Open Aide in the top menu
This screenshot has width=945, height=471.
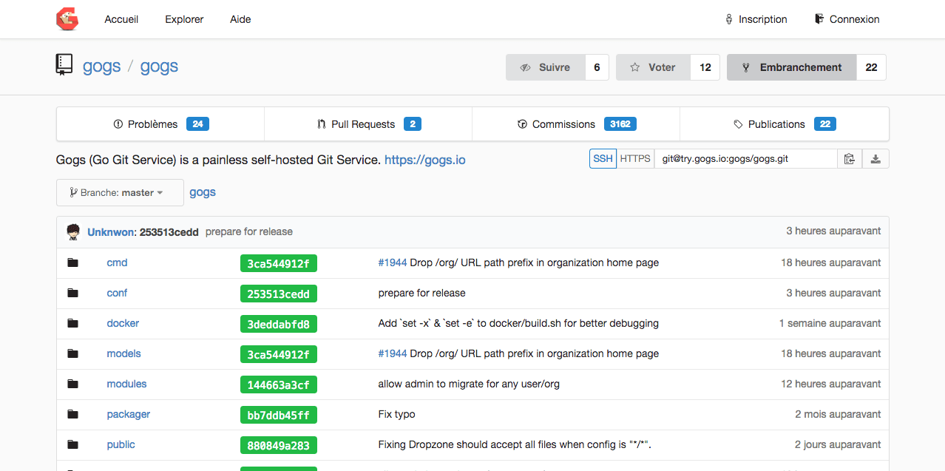pos(240,19)
